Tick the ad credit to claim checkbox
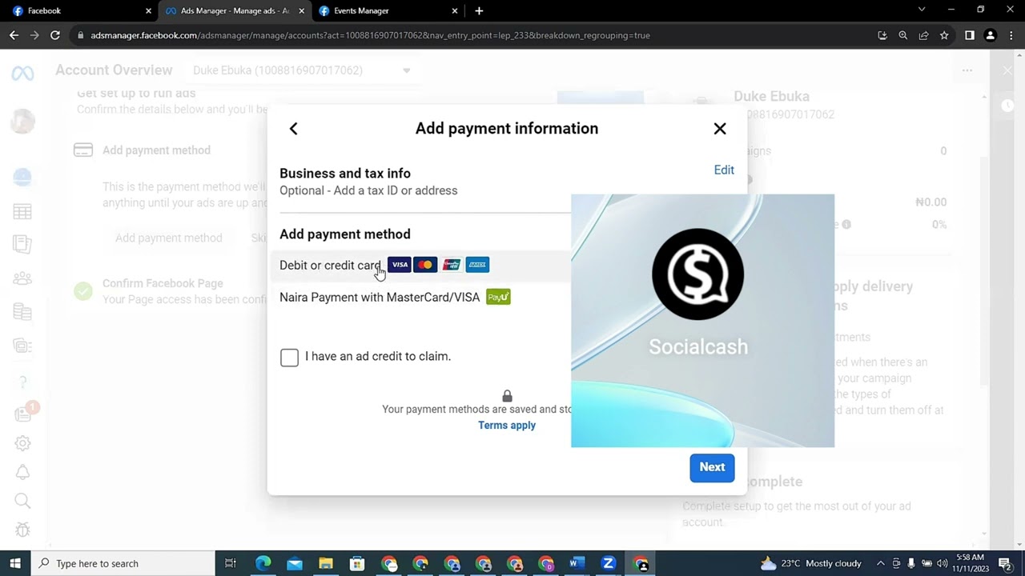 click(x=289, y=357)
